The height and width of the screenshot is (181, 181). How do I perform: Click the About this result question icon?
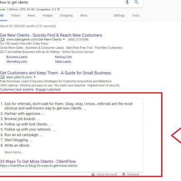tap(93, 174)
